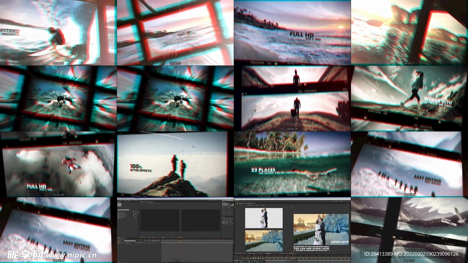The height and width of the screenshot is (263, 468).
Task: Click the transparent-background wedding couple image
Action: pos(264,218)
